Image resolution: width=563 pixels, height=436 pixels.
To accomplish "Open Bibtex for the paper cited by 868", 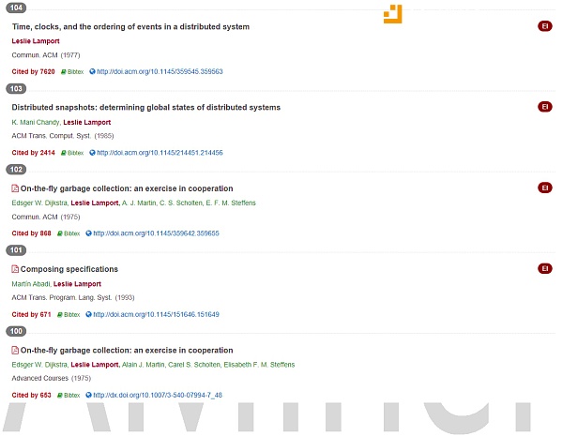I will [x=68, y=233].
